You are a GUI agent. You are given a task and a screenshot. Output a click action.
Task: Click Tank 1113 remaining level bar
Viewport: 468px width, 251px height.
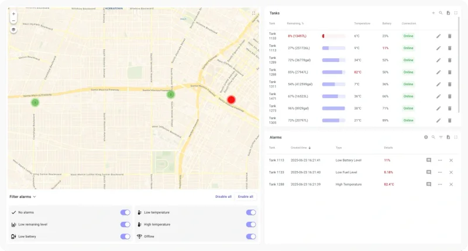pos(333,48)
